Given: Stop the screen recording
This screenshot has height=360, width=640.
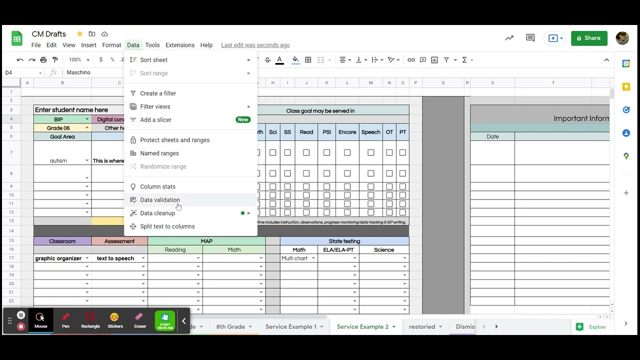Looking at the screenshot, I should (x=21, y=326).
